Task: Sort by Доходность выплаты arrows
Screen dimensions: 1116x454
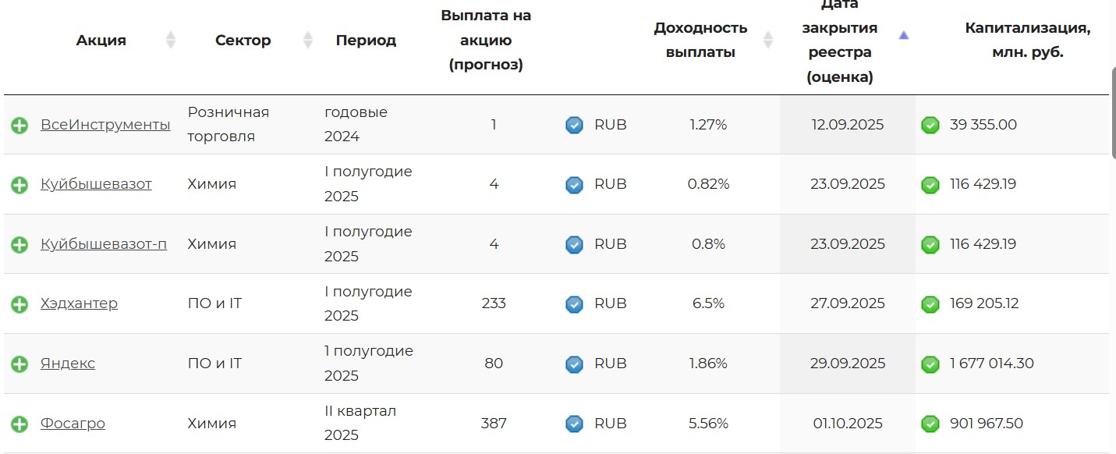Action: 767,41
